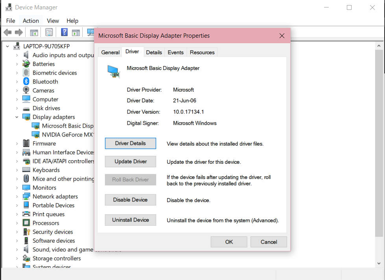Screen dimensions: 385x280
Task: Collapse the Display adapters category
Action: pyautogui.click(x=17, y=117)
